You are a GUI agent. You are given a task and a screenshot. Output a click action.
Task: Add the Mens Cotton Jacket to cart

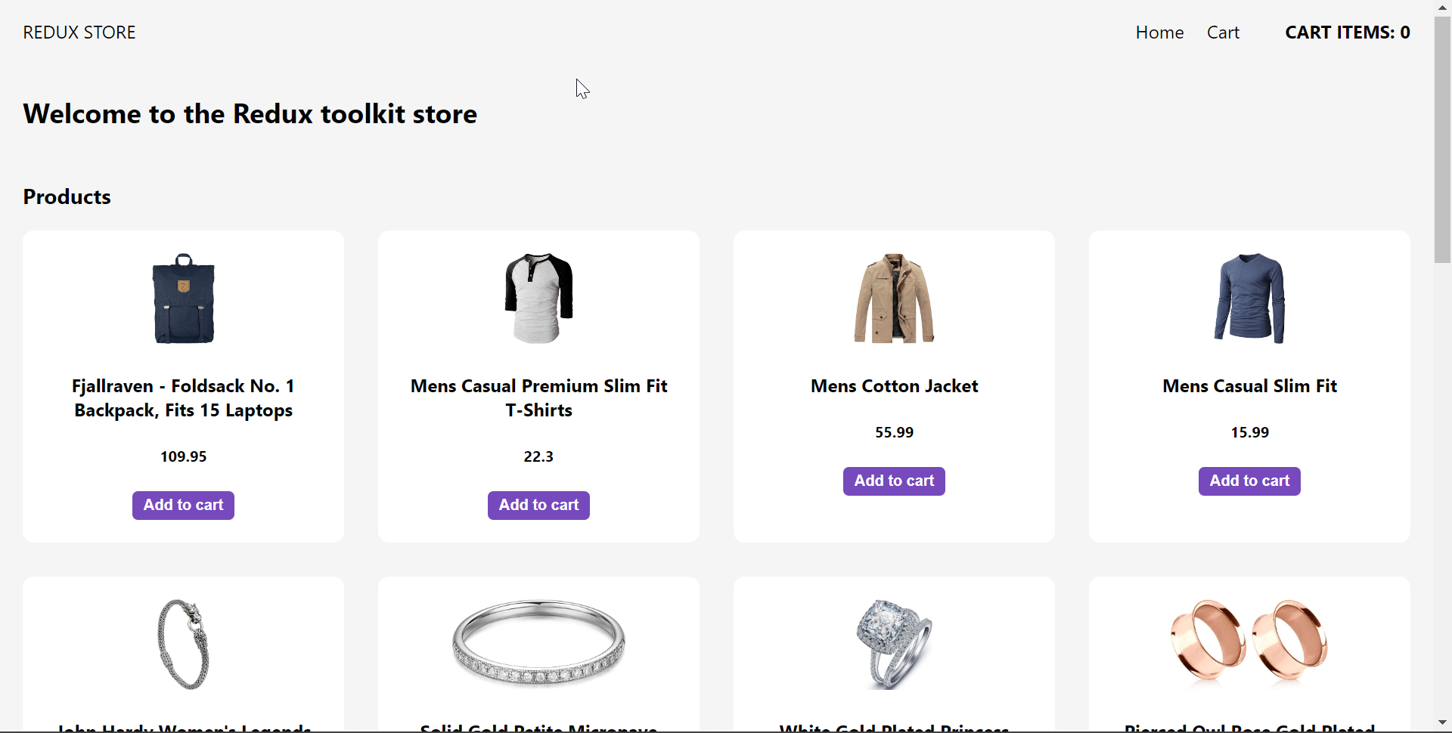893,481
